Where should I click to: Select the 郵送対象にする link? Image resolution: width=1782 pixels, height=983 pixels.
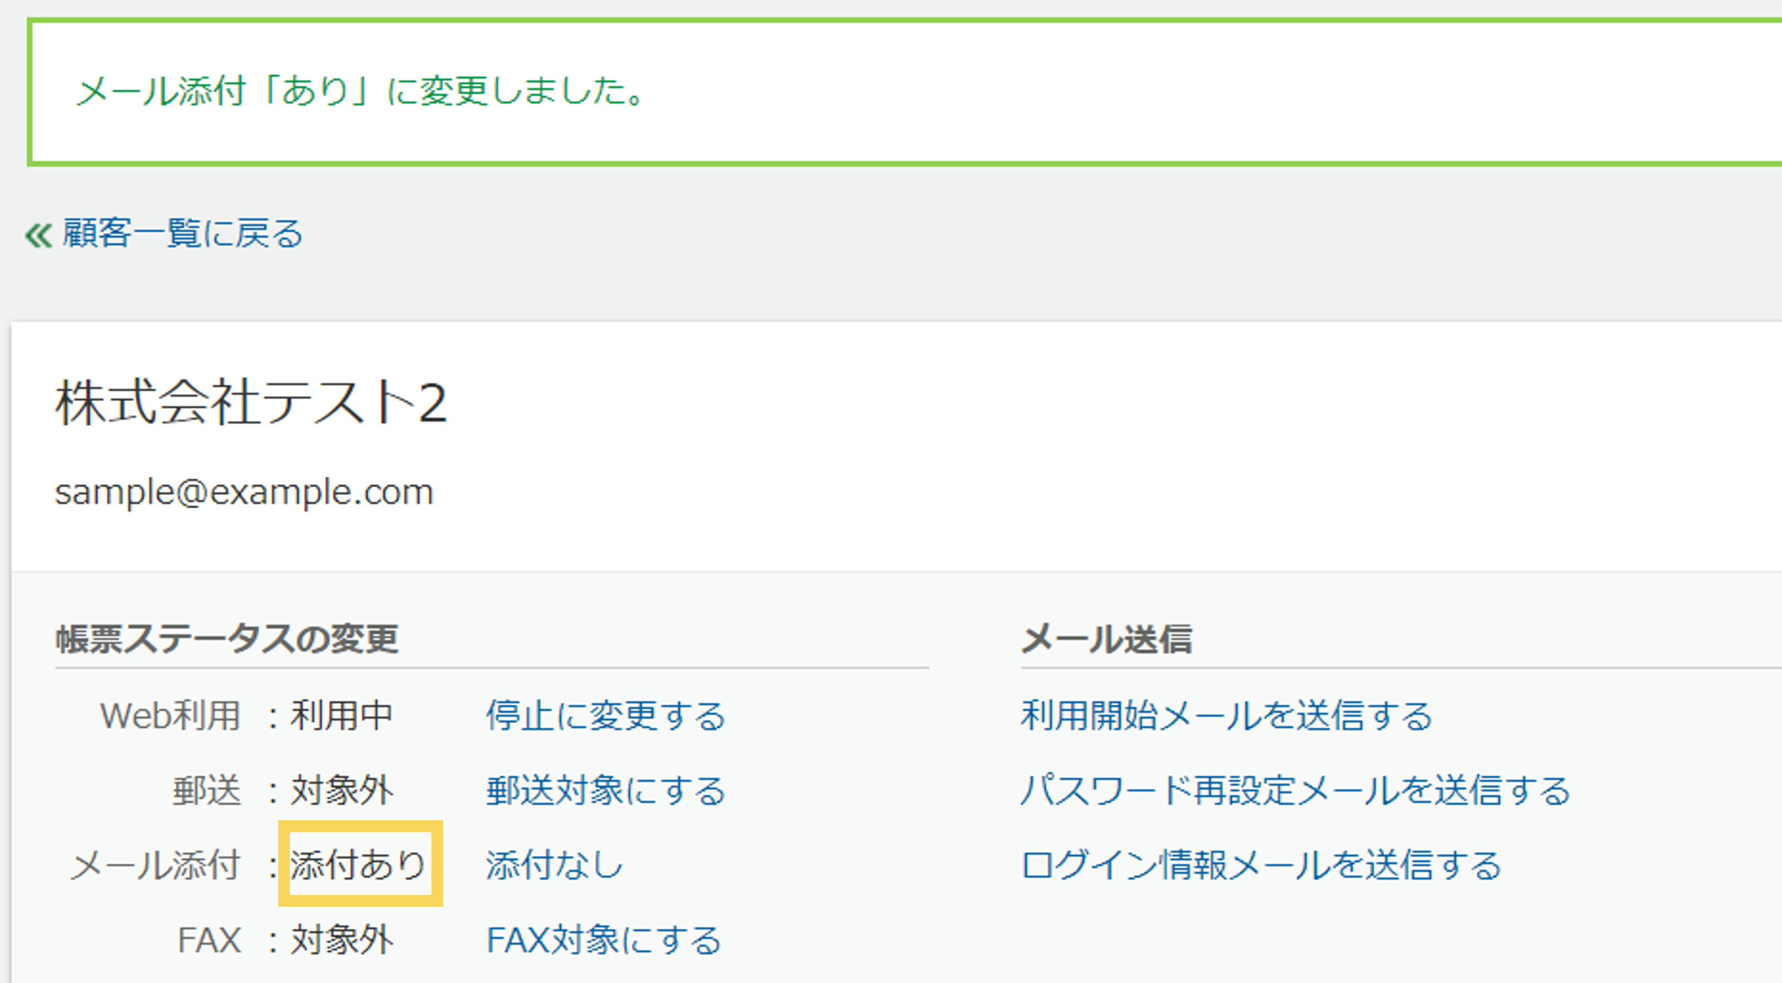[x=605, y=789]
